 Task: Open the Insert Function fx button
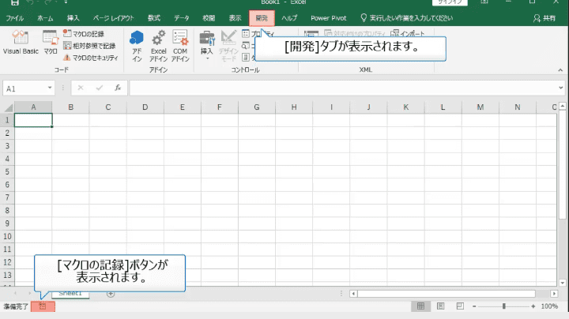coord(118,88)
